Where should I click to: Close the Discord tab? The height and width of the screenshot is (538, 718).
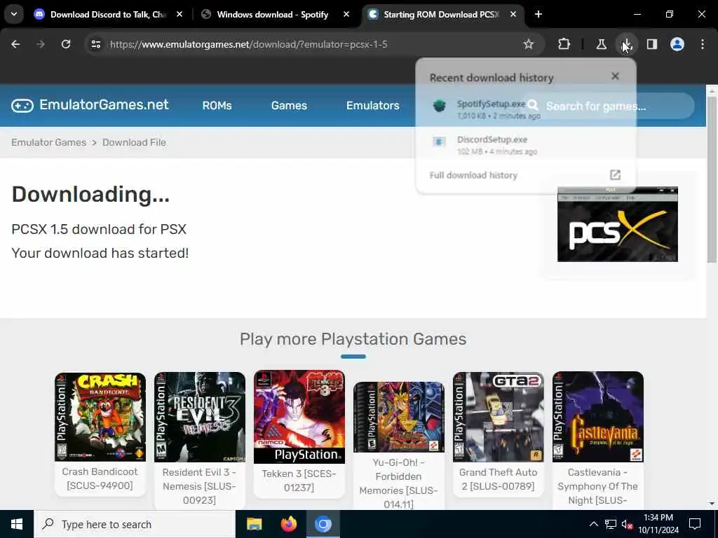coord(179,14)
